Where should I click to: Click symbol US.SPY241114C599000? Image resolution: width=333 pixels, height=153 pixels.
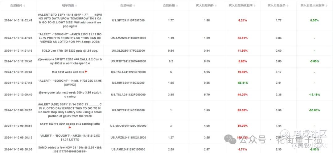click(128, 110)
